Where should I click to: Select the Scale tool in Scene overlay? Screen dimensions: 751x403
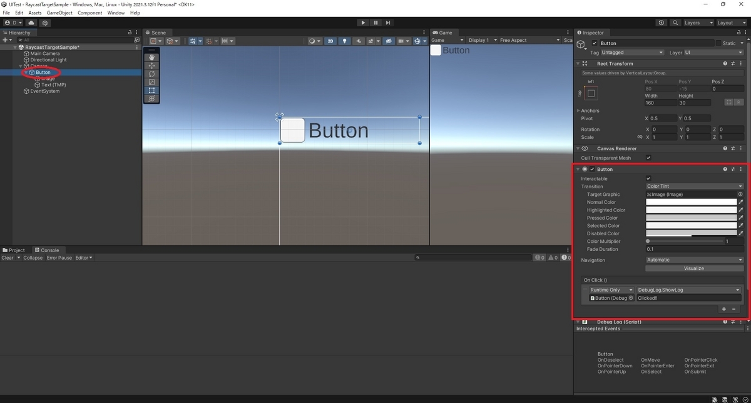click(151, 82)
